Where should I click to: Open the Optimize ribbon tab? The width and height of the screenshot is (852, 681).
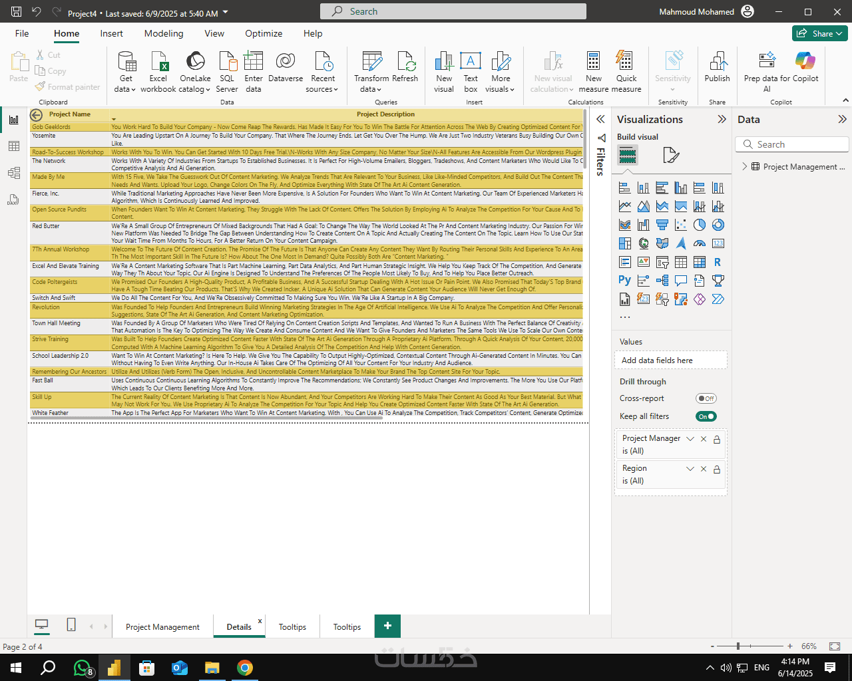click(264, 33)
